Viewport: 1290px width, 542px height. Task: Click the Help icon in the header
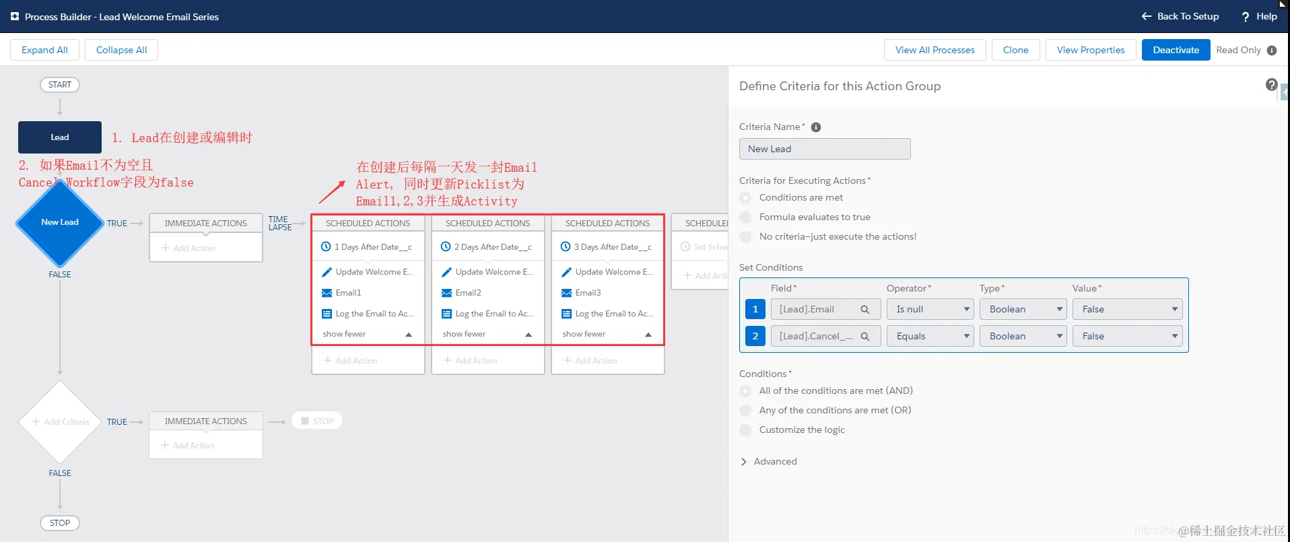1246,17
